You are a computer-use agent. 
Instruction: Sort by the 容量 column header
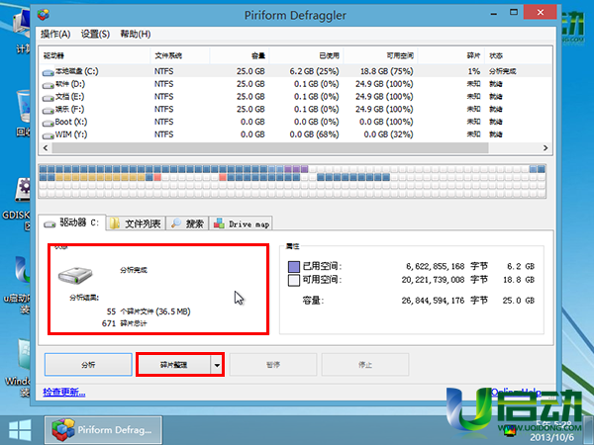pyautogui.click(x=239, y=55)
